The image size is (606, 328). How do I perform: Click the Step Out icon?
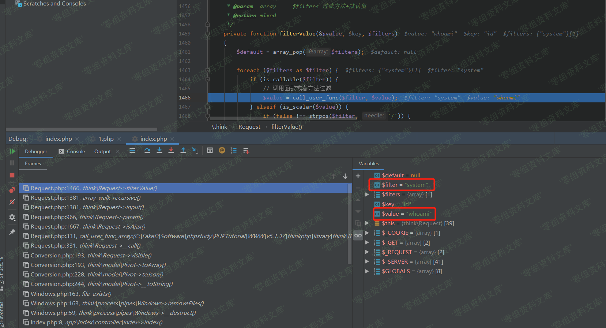[183, 151]
